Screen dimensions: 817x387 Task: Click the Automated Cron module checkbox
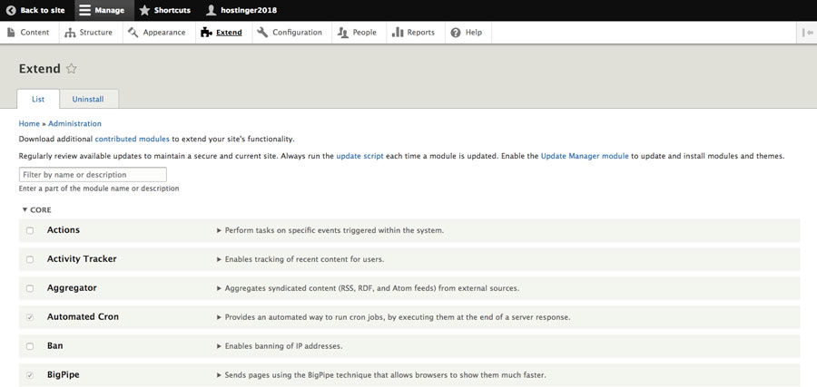pyautogui.click(x=30, y=317)
